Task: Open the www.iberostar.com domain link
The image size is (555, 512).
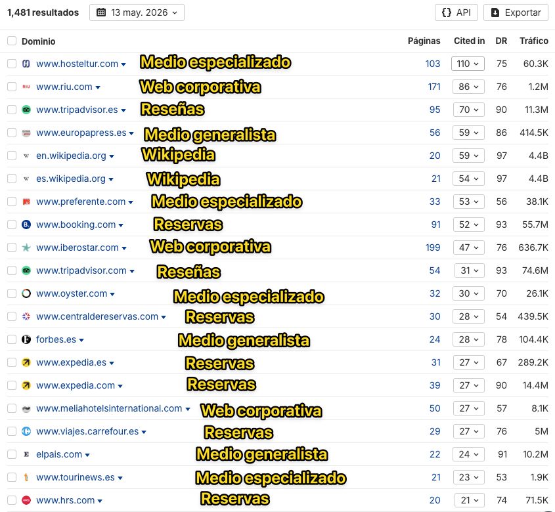Action: 77,247
